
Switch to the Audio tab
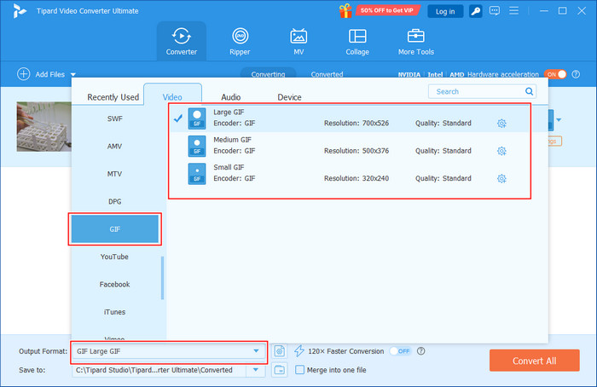[231, 97]
